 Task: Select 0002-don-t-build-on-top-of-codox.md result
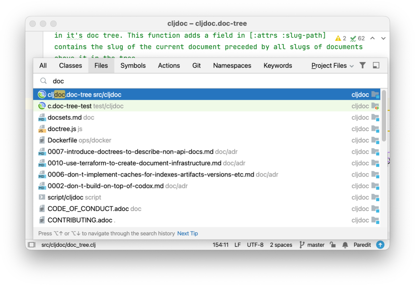(207, 186)
